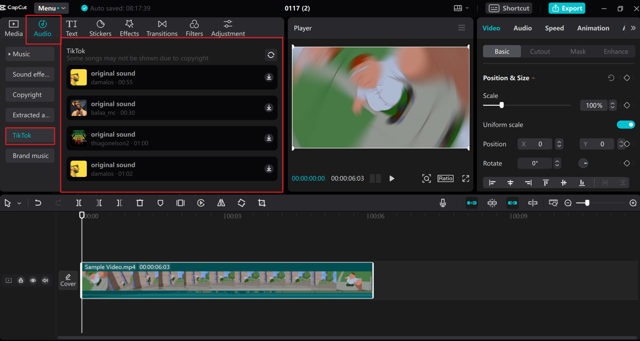Image resolution: width=640 pixels, height=341 pixels.
Task: Edit the Cover image
Action: point(68,280)
